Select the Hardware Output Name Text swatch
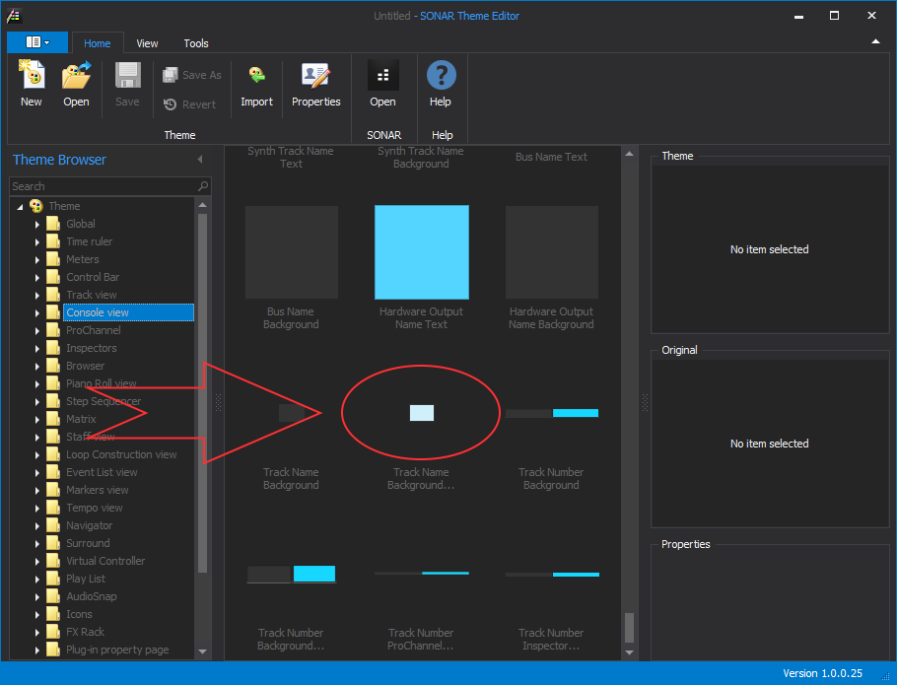Screen dimensions: 897x685 click(421, 252)
